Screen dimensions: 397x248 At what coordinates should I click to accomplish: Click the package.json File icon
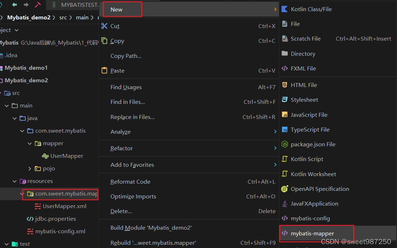click(285, 144)
